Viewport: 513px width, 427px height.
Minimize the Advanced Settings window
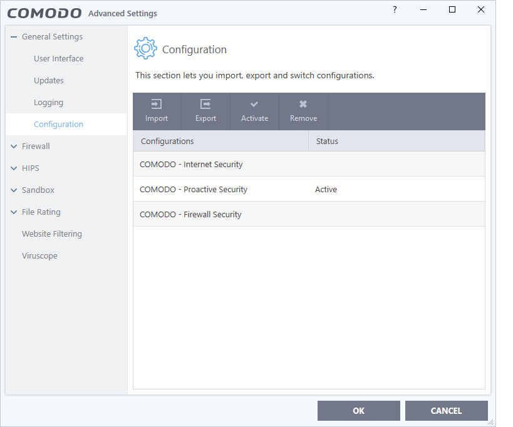423,9
